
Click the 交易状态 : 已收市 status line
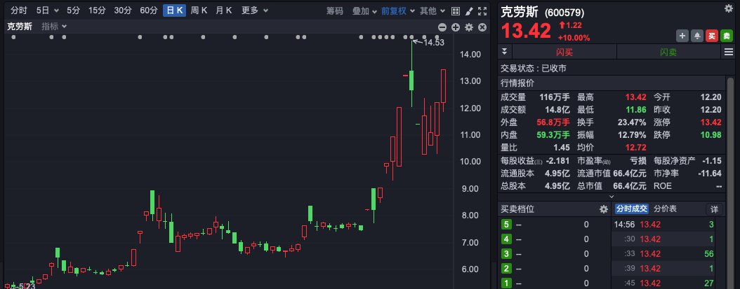(534, 69)
